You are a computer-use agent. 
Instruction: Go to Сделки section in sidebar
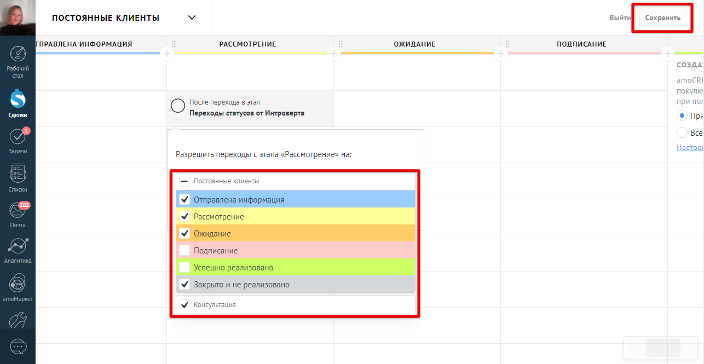(x=18, y=103)
